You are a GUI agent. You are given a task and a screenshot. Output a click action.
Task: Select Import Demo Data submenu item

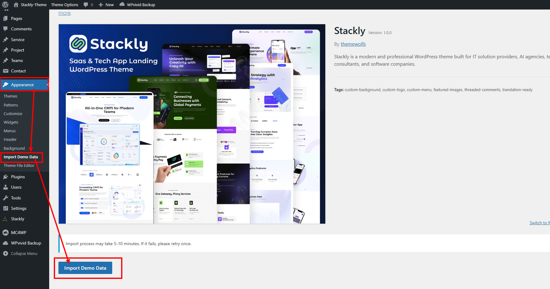point(21,157)
